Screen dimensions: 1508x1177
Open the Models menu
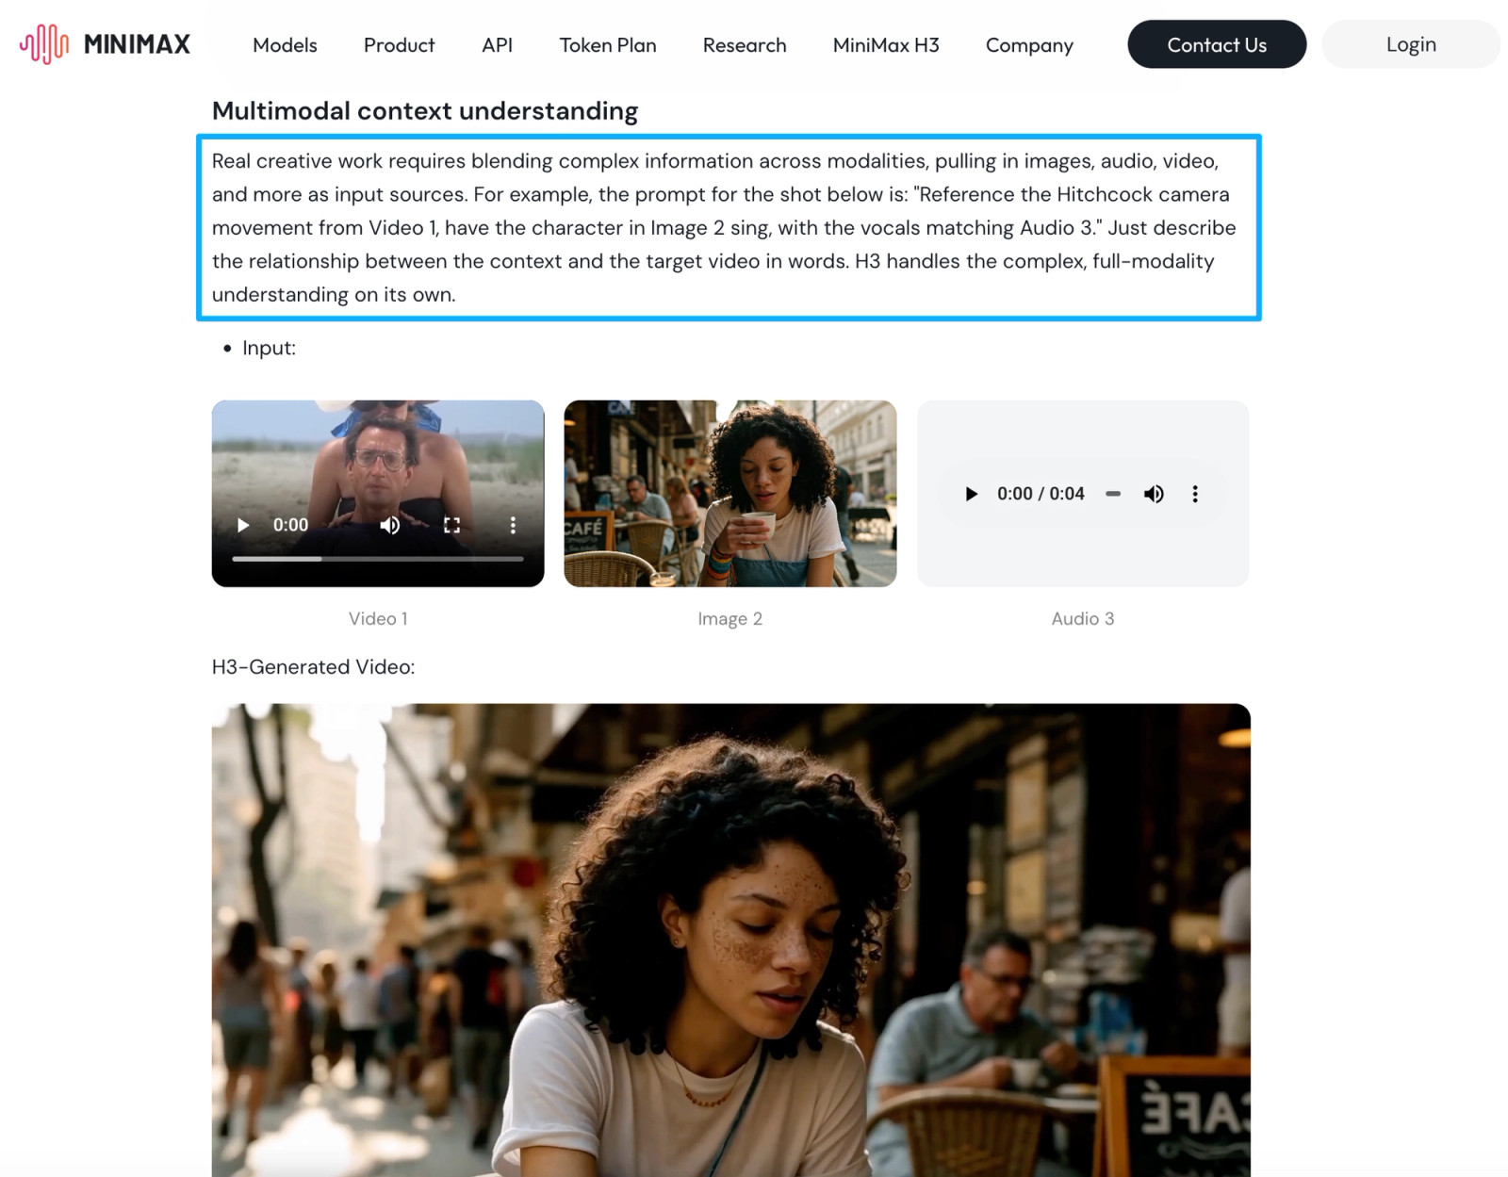point(285,45)
